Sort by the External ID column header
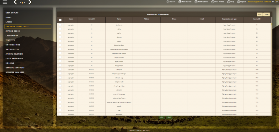This screenshot has width=279, height=132. click(x=257, y=20)
